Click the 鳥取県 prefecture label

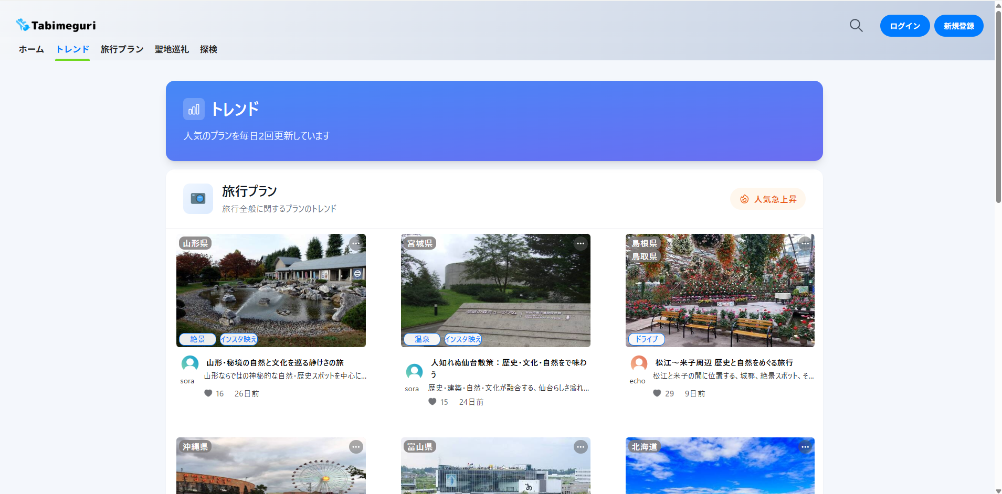tap(645, 256)
